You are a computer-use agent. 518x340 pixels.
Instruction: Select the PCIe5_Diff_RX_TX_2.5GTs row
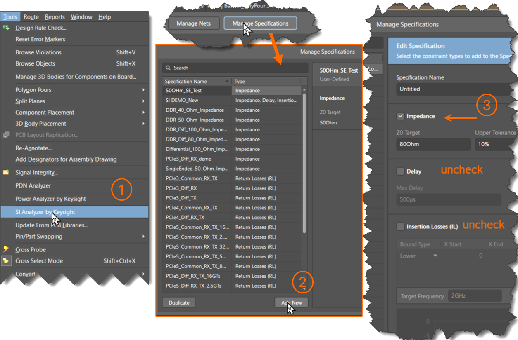tap(232, 286)
